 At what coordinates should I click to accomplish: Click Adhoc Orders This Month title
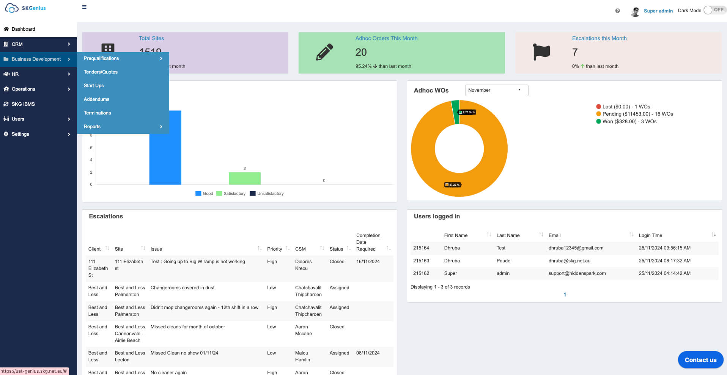click(x=386, y=38)
